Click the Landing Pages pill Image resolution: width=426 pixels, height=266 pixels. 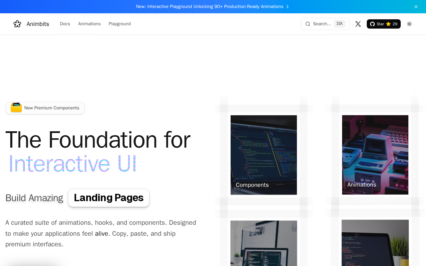tap(108, 198)
